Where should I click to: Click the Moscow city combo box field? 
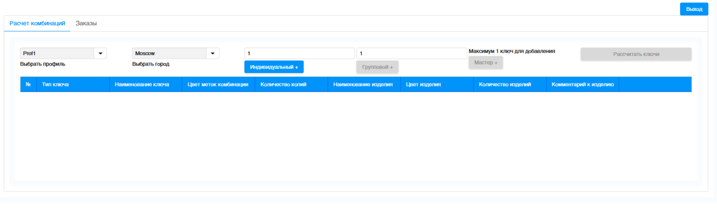tap(169, 54)
